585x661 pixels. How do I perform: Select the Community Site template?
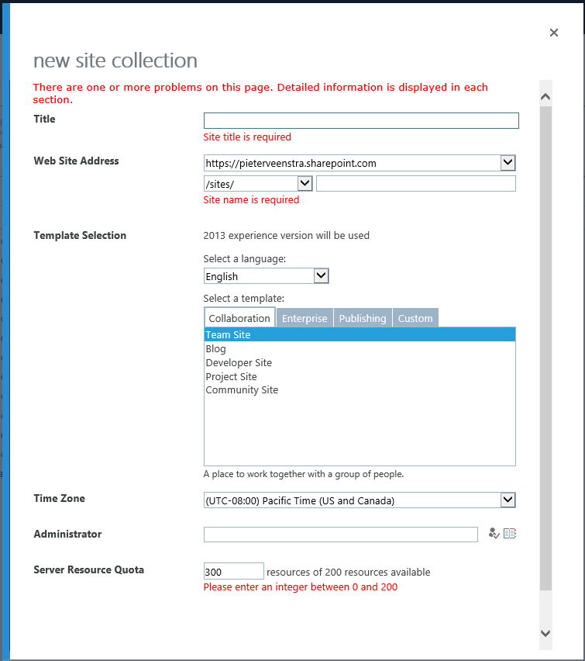point(360,390)
